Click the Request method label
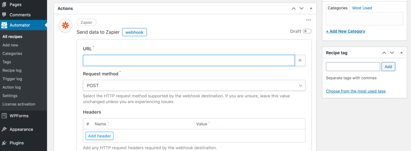411x151 pixels. coord(101,74)
